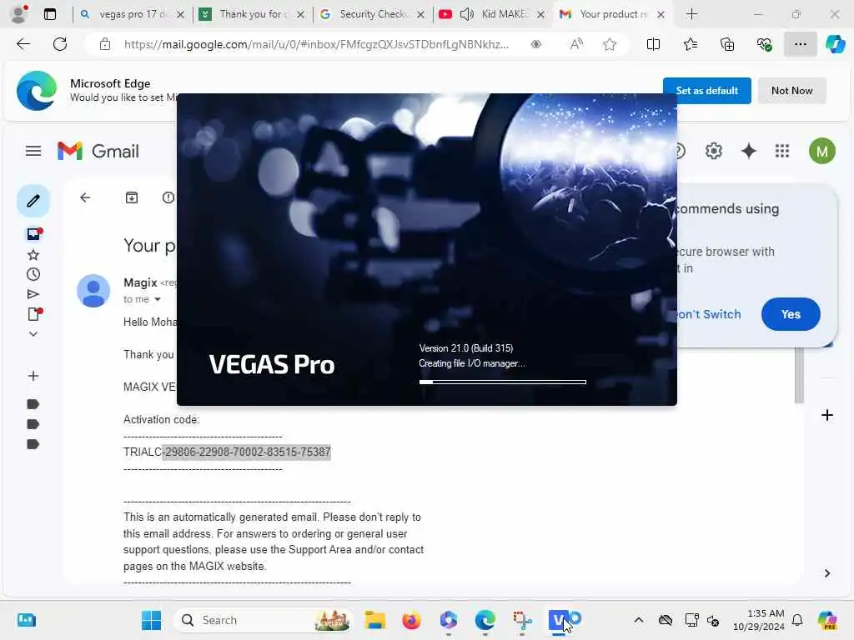
Task: Open Copilot sidebar icon
Action: coord(835,44)
